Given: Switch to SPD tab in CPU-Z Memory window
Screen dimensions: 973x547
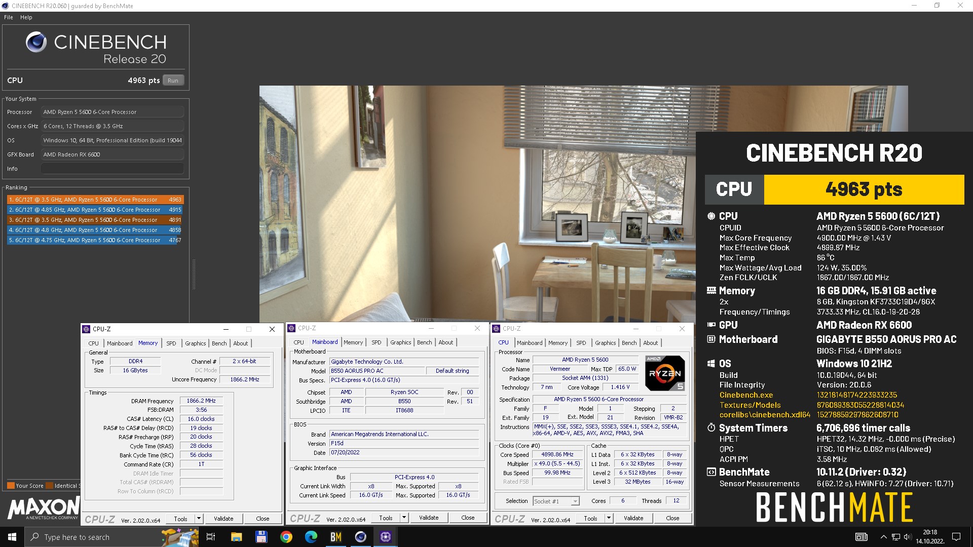Looking at the screenshot, I should pyautogui.click(x=171, y=343).
